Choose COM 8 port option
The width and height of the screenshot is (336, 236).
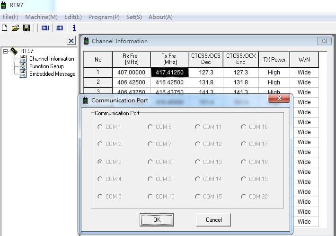pyautogui.click(x=150, y=162)
